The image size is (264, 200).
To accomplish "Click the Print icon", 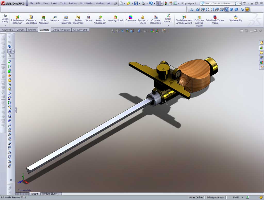I will pyautogui.click(x=143, y=3).
